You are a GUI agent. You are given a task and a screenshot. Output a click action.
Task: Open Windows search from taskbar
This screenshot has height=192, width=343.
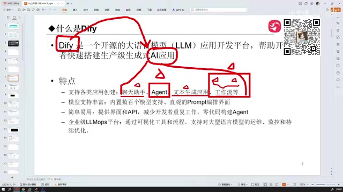click(10, 189)
